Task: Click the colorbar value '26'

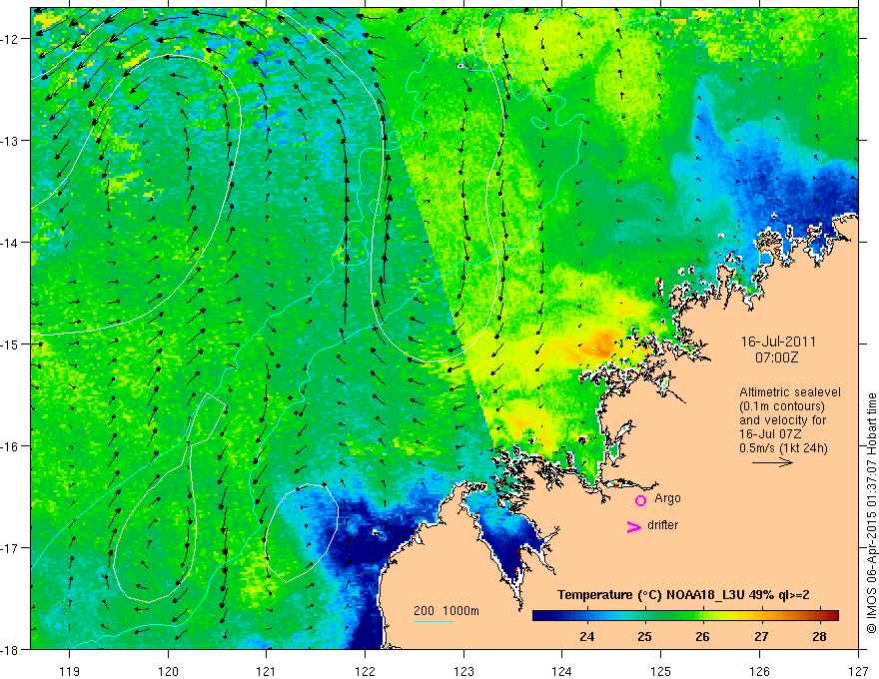Action: 702,636
